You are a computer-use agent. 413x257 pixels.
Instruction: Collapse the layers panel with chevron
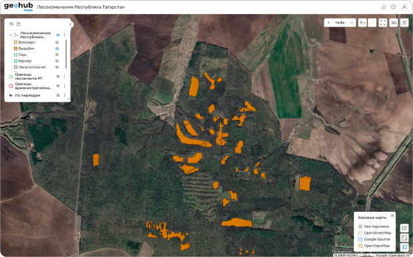[71, 25]
